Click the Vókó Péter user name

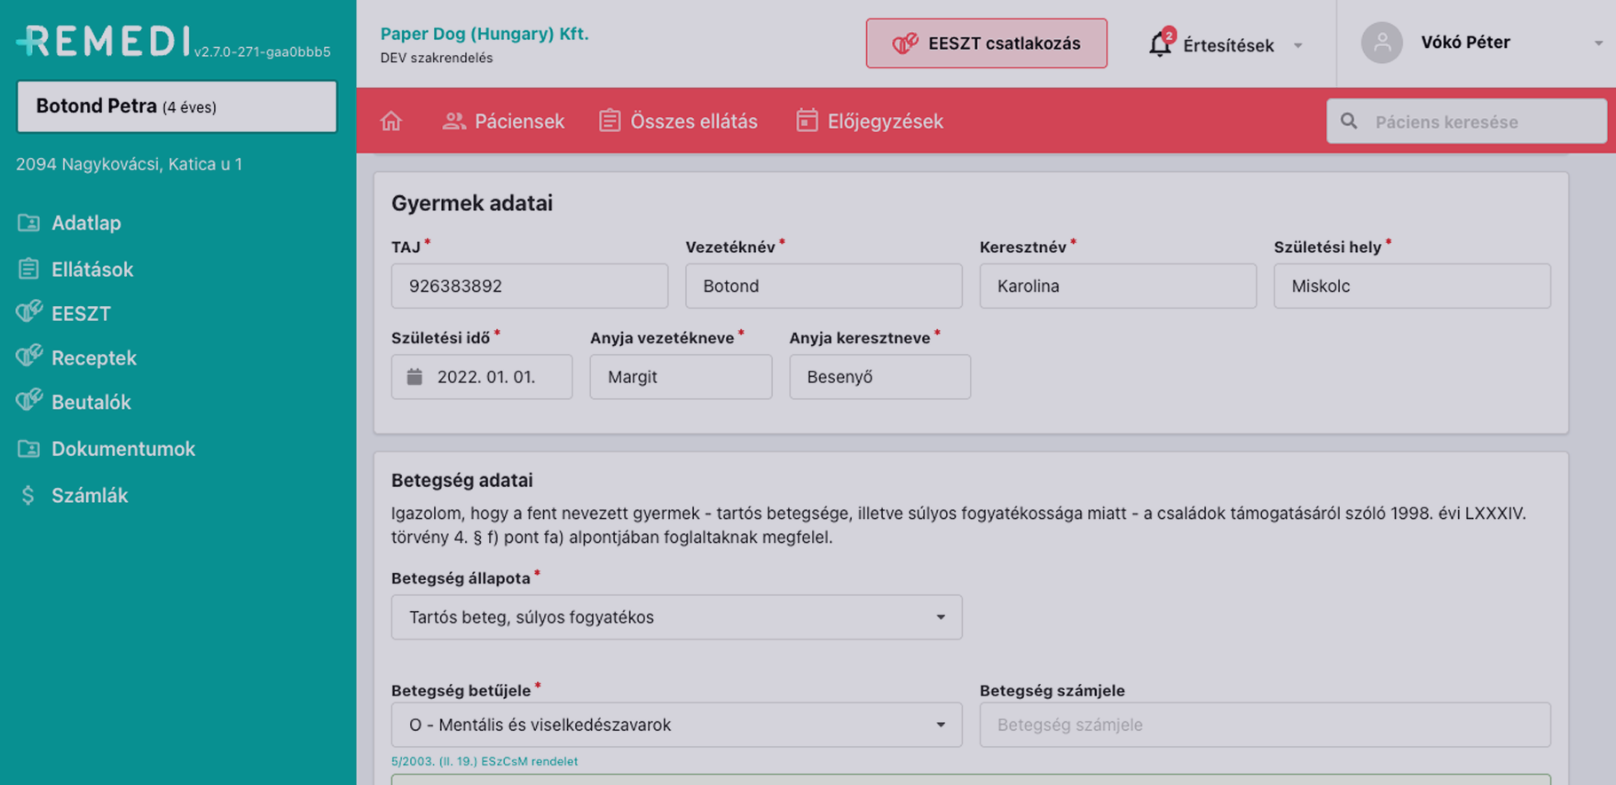(1465, 43)
